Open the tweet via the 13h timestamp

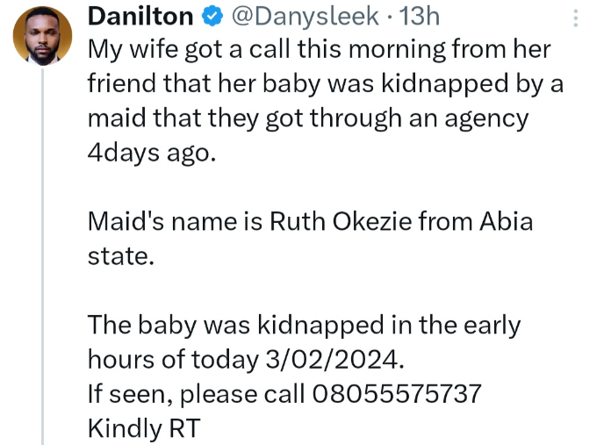[x=419, y=17]
